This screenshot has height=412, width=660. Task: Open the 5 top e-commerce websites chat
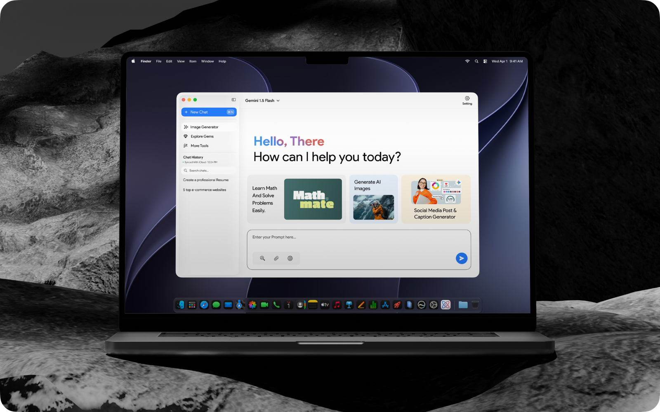205,190
